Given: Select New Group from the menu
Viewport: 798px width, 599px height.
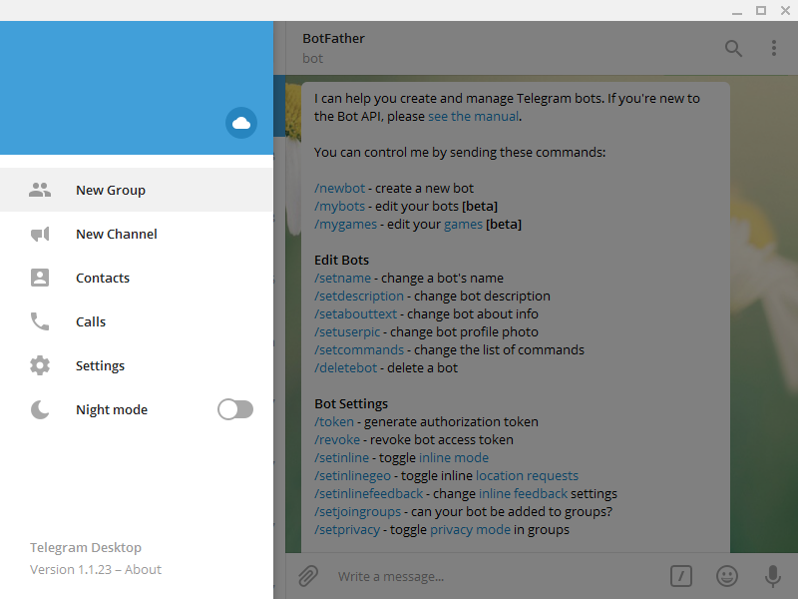Looking at the screenshot, I should pos(137,190).
